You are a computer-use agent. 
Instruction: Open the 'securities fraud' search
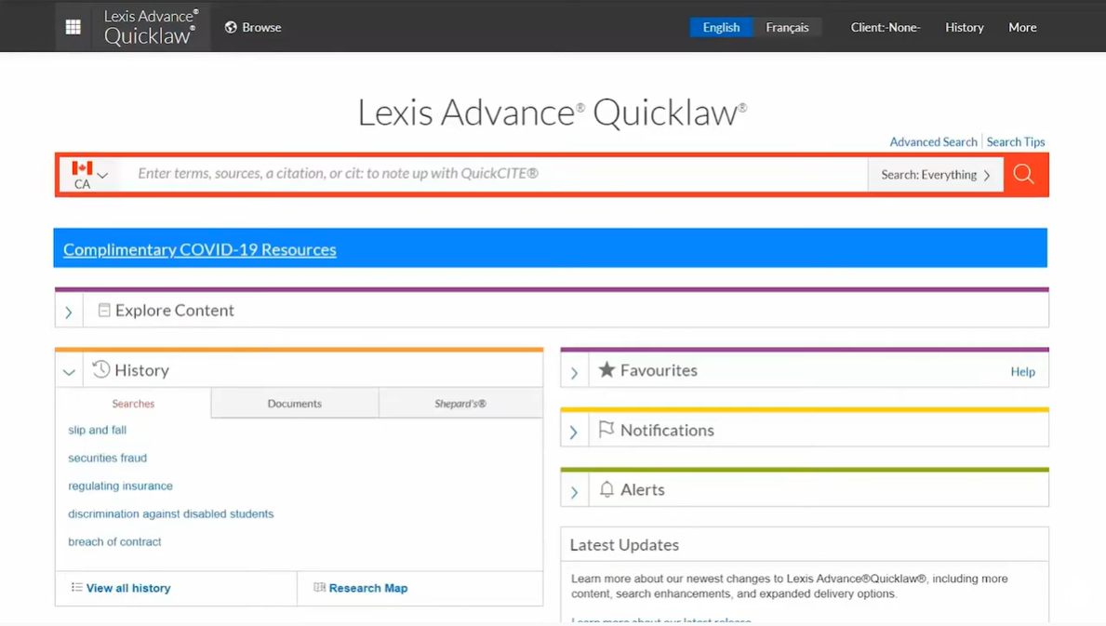(x=108, y=458)
